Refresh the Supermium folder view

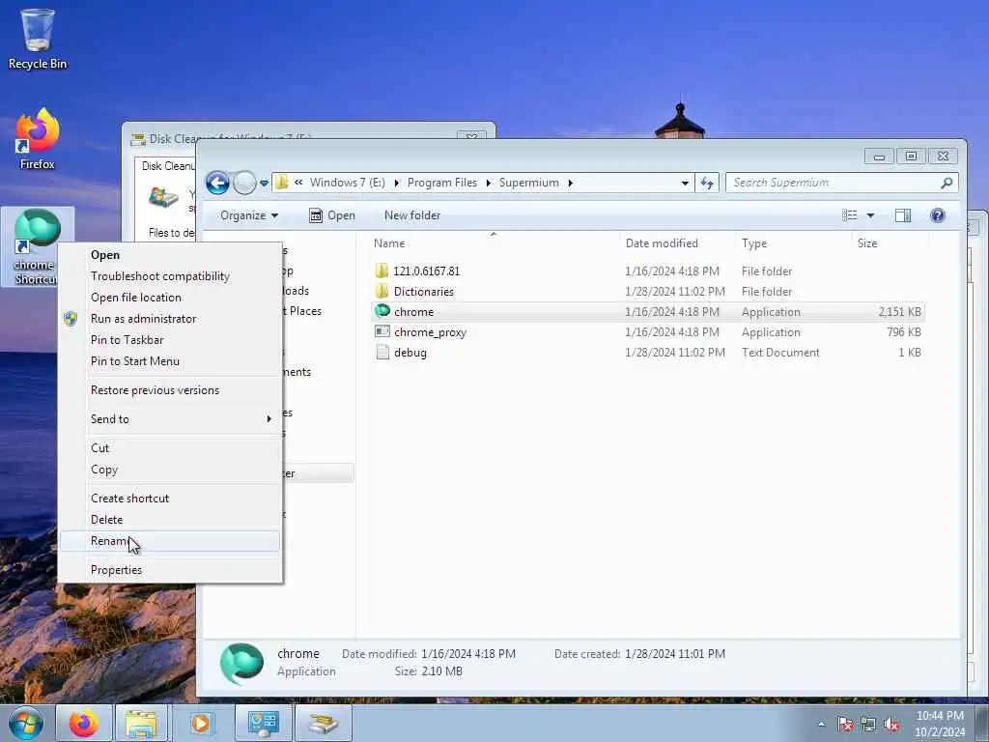(x=707, y=183)
